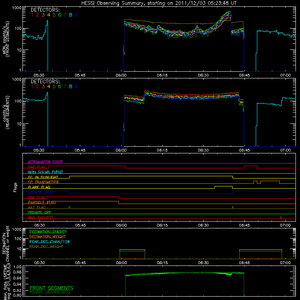Click the PARTICLE_FLAG label
This screenshot has height=300, width=300.
point(42,202)
